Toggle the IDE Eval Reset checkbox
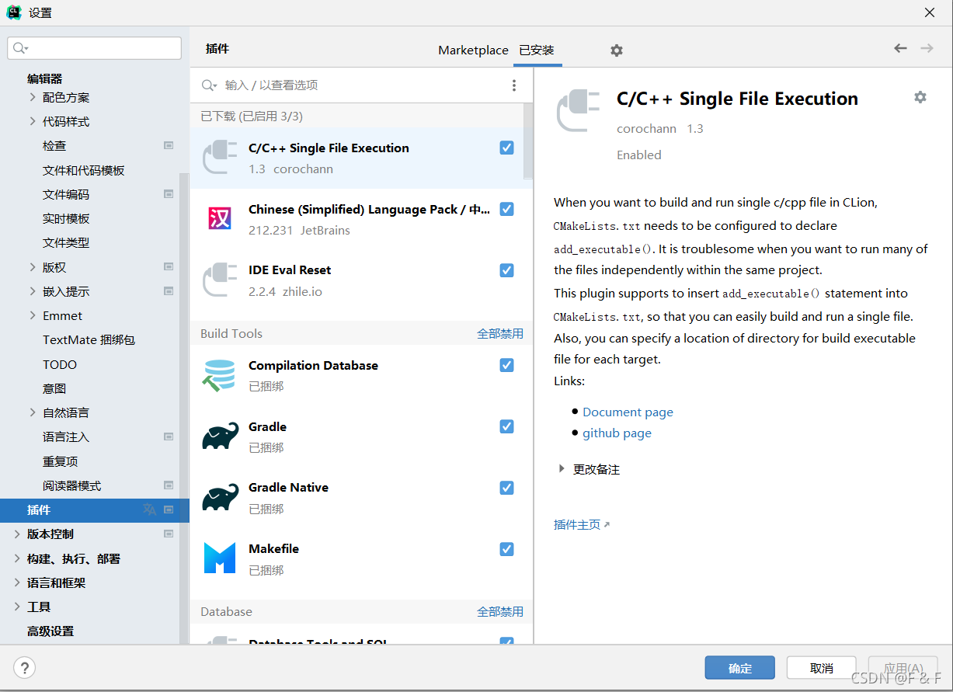Image resolution: width=953 pixels, height=692 pixels. (507, 270)
